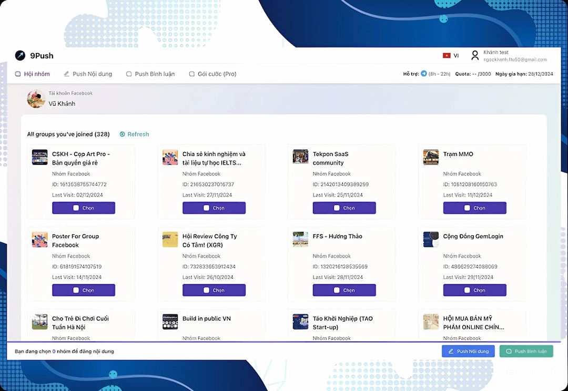The image size is (568, 391).
Task: Click the 9Push arrow logo icon
Action: click(20, 55)
